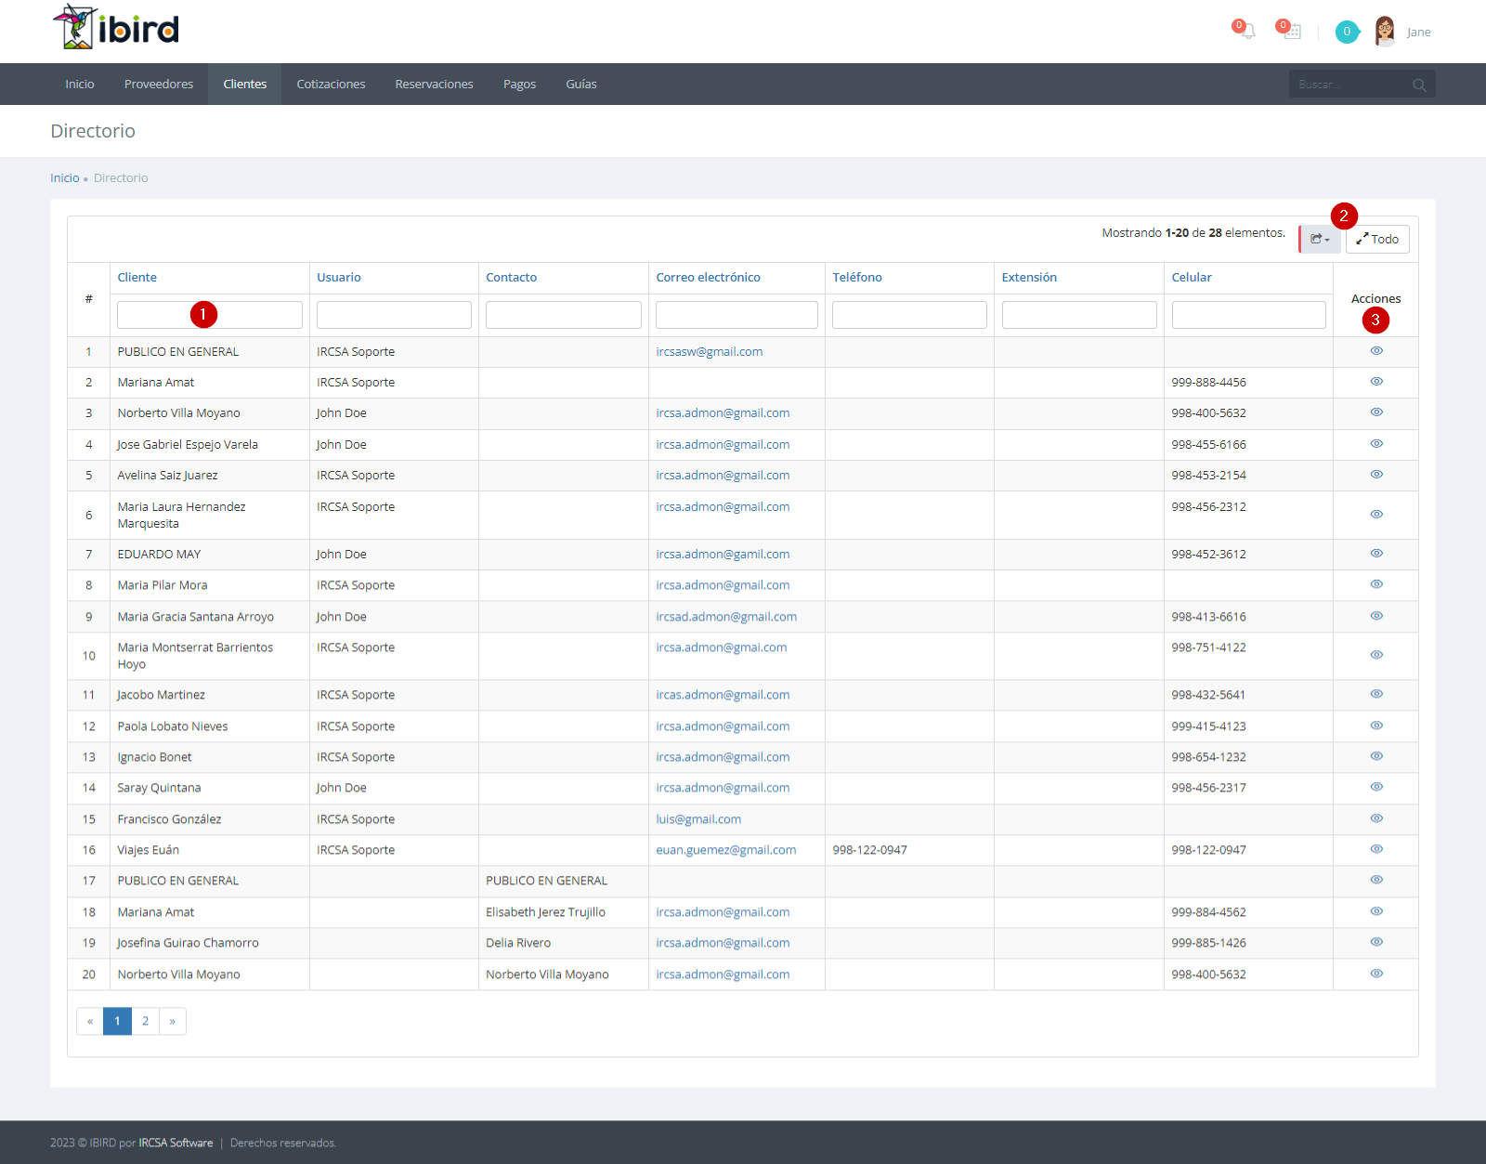Click the previous page arrow
This screenshot has height=1164, width=1486.
point(90,1021)
